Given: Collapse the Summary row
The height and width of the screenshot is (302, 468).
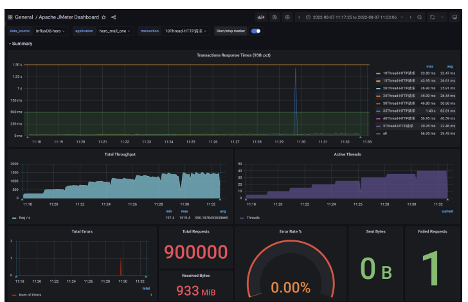Looking at the screenshot, I should tap(21, 44).
